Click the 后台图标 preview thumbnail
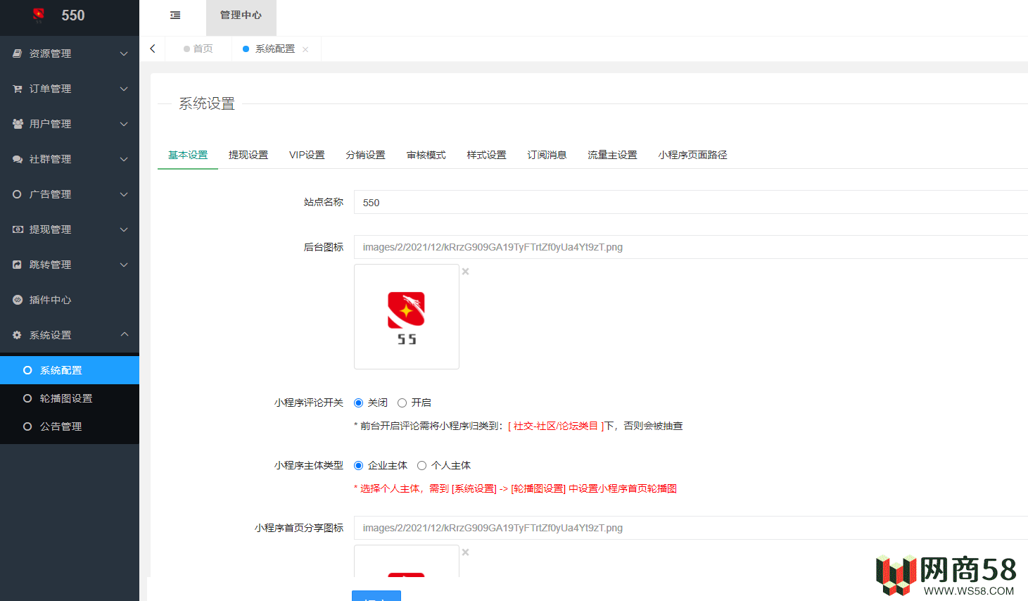The height and width of the screenshot is (601, 1028). (407, 317)
